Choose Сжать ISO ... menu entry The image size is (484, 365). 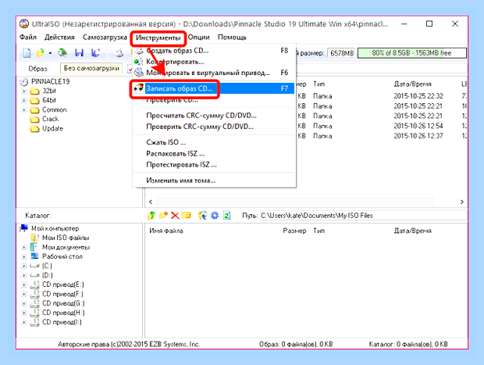pos(214,142)
